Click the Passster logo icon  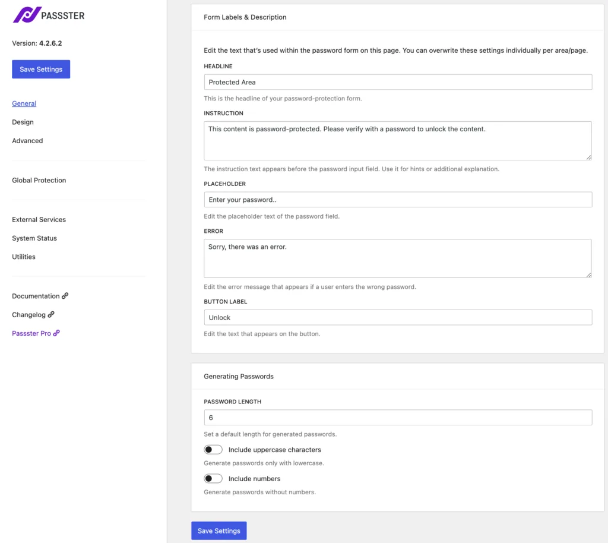point(27,15)
